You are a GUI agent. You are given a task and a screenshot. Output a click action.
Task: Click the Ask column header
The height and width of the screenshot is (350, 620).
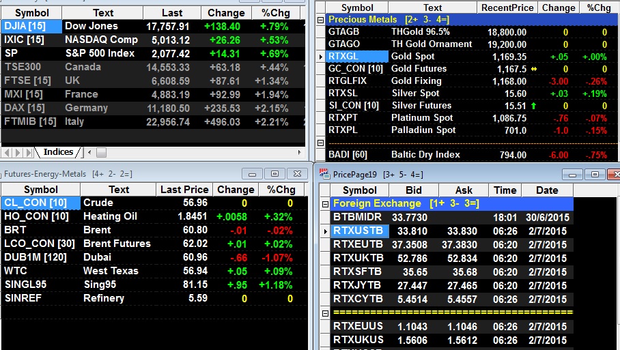click(x=464, y=190)
